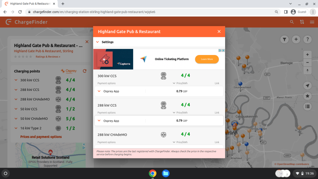Click Price/kWh sort header under 300 kW CCS
Image resolution: width=318 pixels, height=179 pixels.
[180, 83]
